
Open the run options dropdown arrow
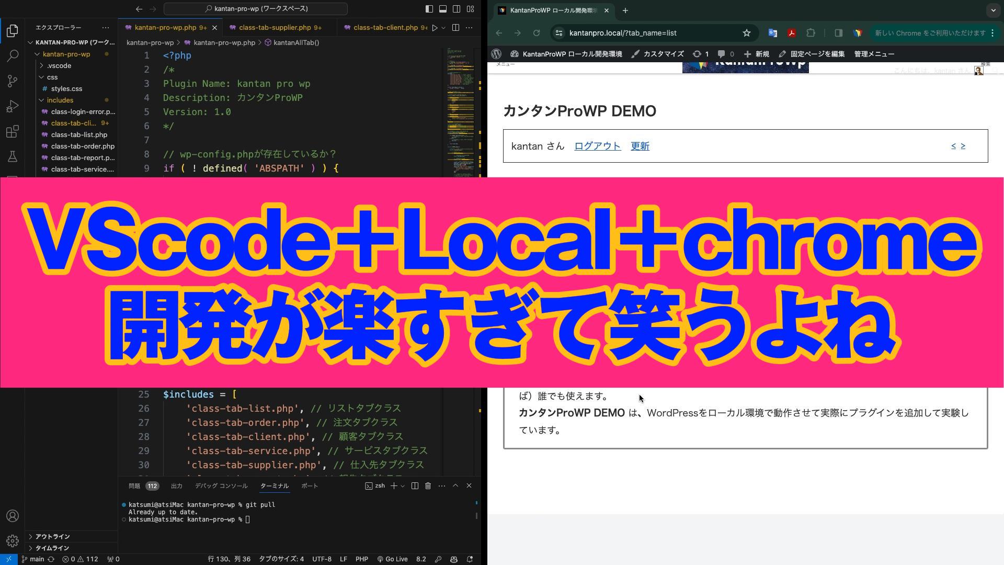[x=443, y=27]
